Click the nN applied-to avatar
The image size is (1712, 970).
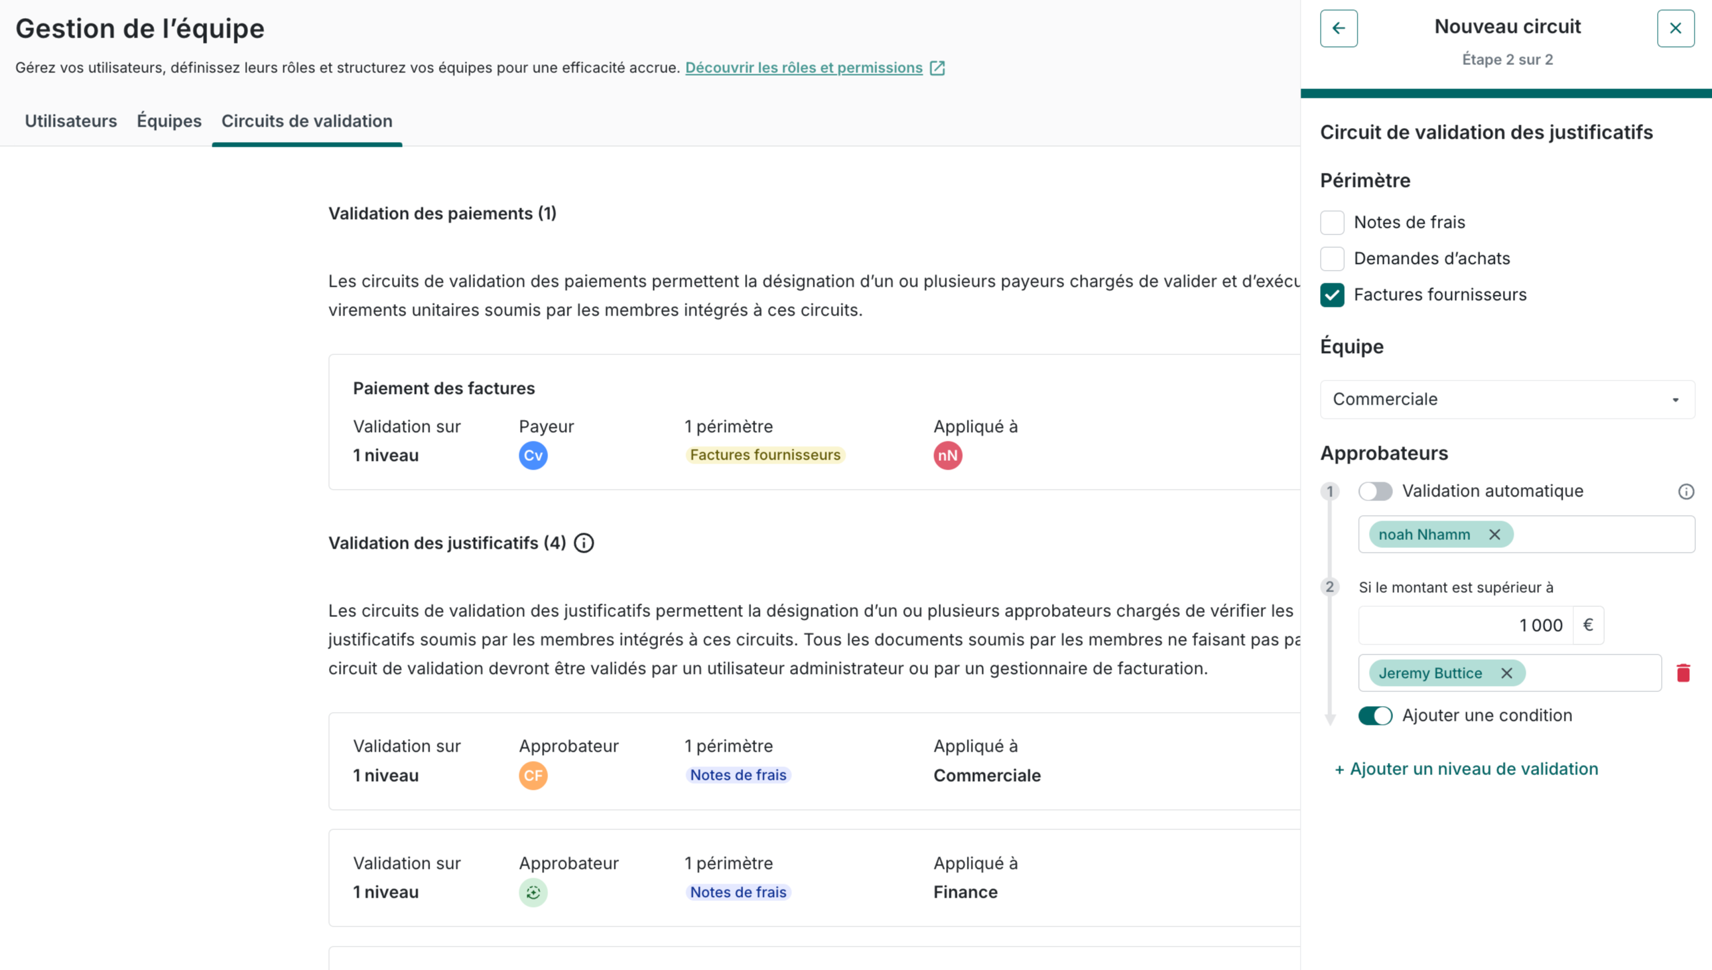(x=947, y=456)
